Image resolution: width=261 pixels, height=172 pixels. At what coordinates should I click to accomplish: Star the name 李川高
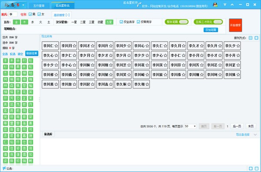click(110, 84)
